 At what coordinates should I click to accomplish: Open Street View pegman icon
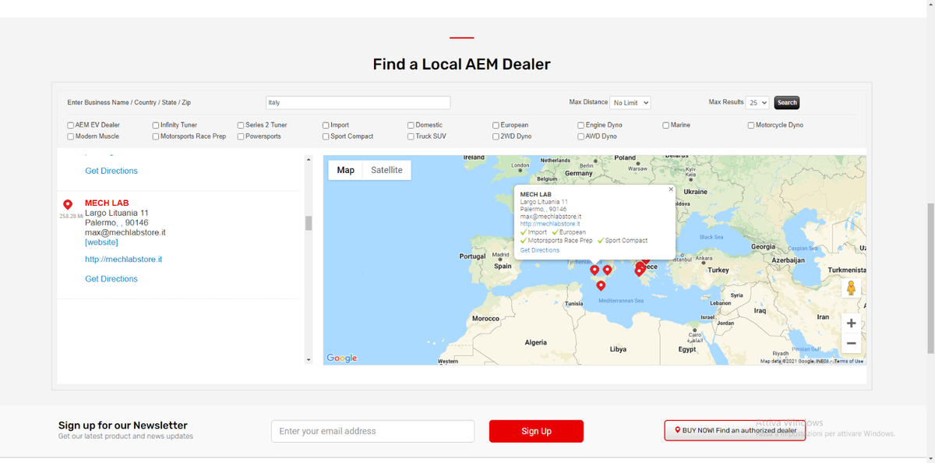pyautogui.click(x=851, y=288)
